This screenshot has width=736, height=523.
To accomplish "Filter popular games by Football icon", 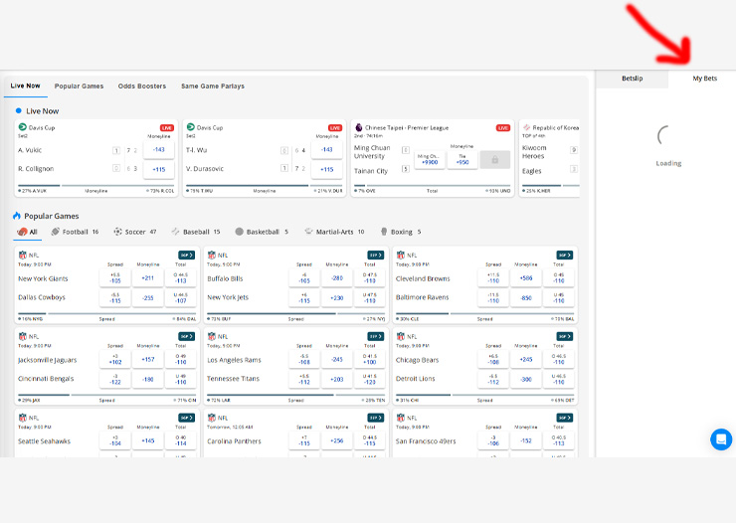I will tap(57, 232).
